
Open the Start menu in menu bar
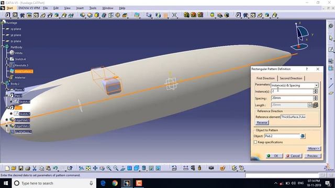10,8
